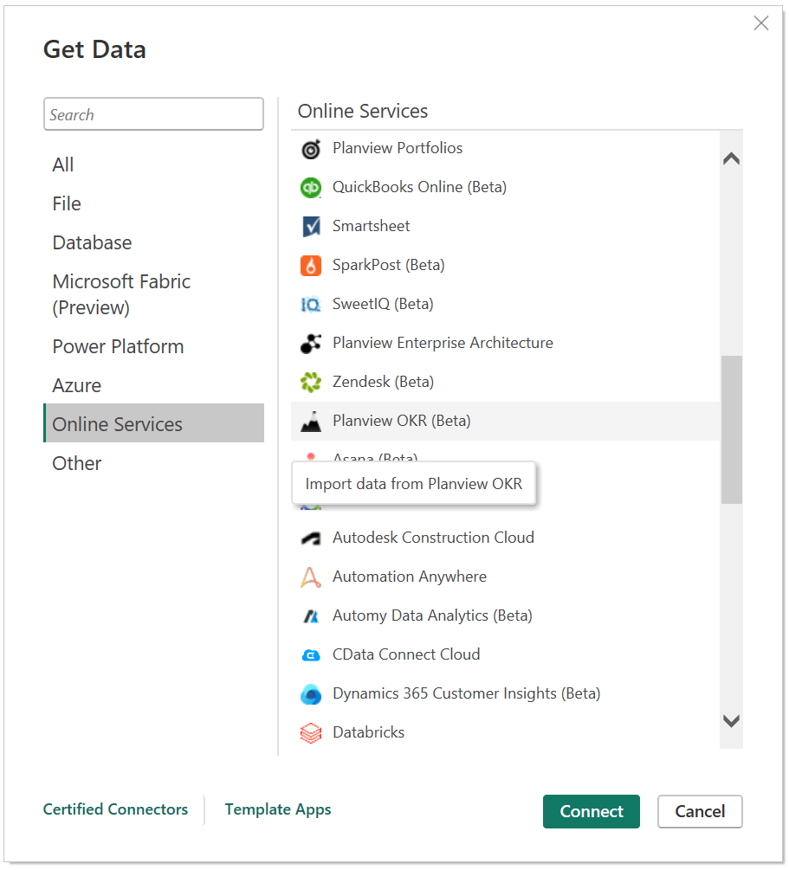Click the Smartsheet checkmark icon
This screenshot has height=870, width=789.
point(311,227)
